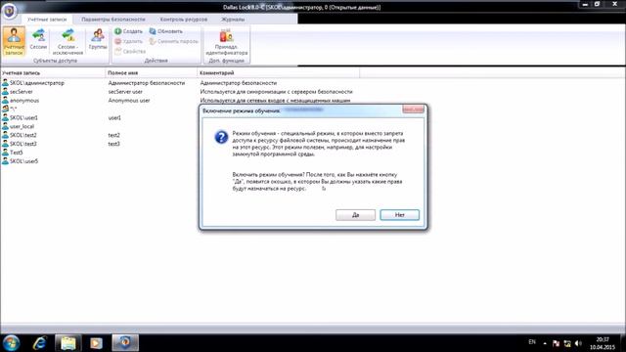Decline learning mode with Нет
This screenshot has width=626, height=352.
400,215
